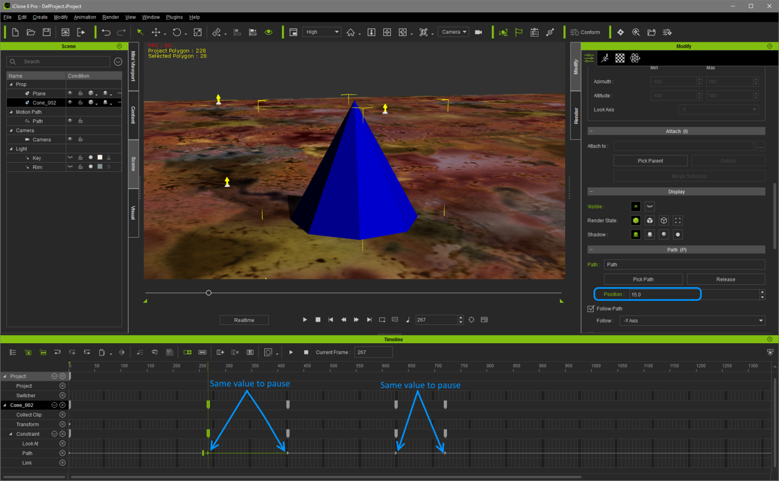
Task: Click the camera record icon in toolbar
Action: point(479,32)
